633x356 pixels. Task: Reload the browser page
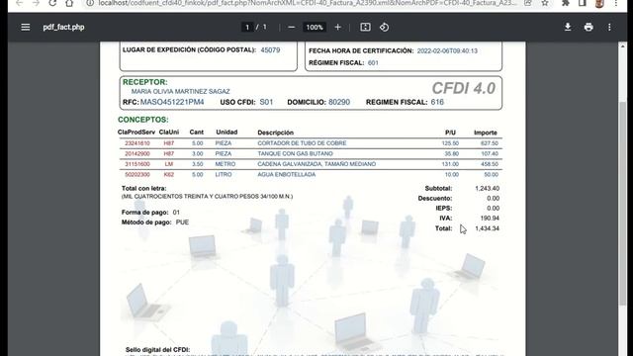[x=52, y=3]
